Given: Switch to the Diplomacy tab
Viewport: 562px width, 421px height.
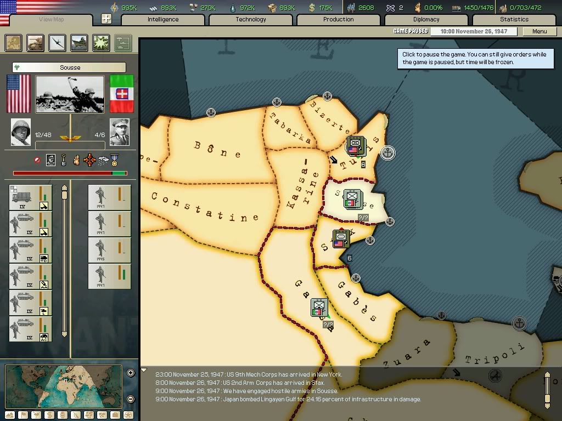Looking at the screenshot, I should [x=426, y=19].
